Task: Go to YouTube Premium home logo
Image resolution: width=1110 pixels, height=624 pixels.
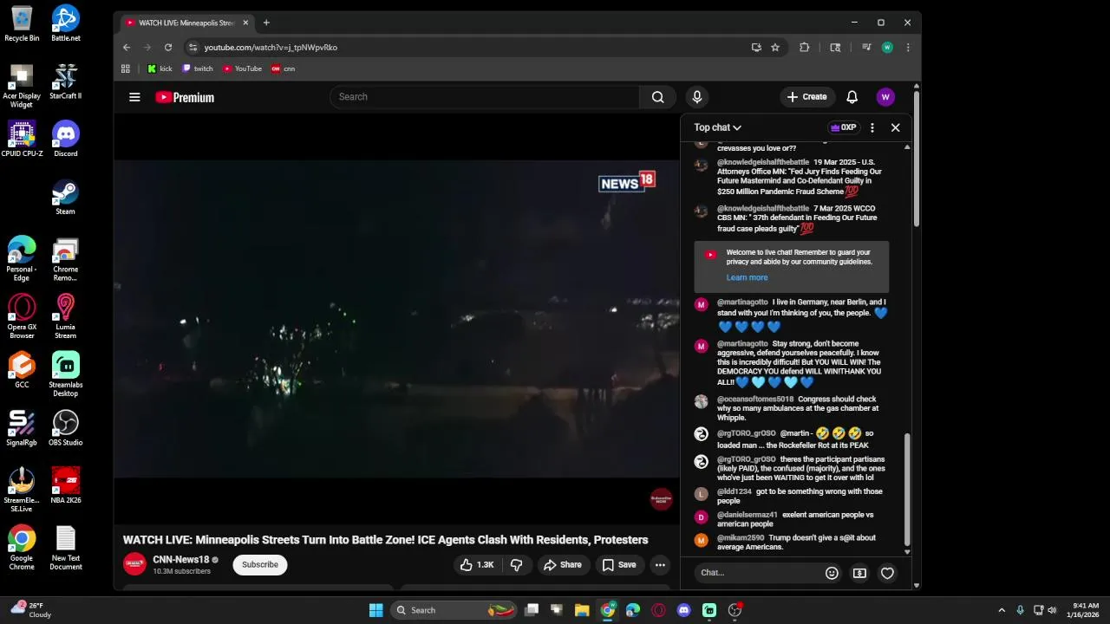Action: (185, 97)
